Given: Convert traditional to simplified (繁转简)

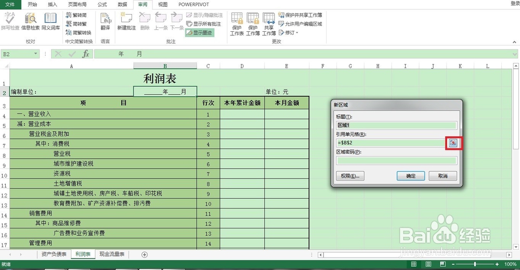Looking at the screenshot, I should [76, 15].
